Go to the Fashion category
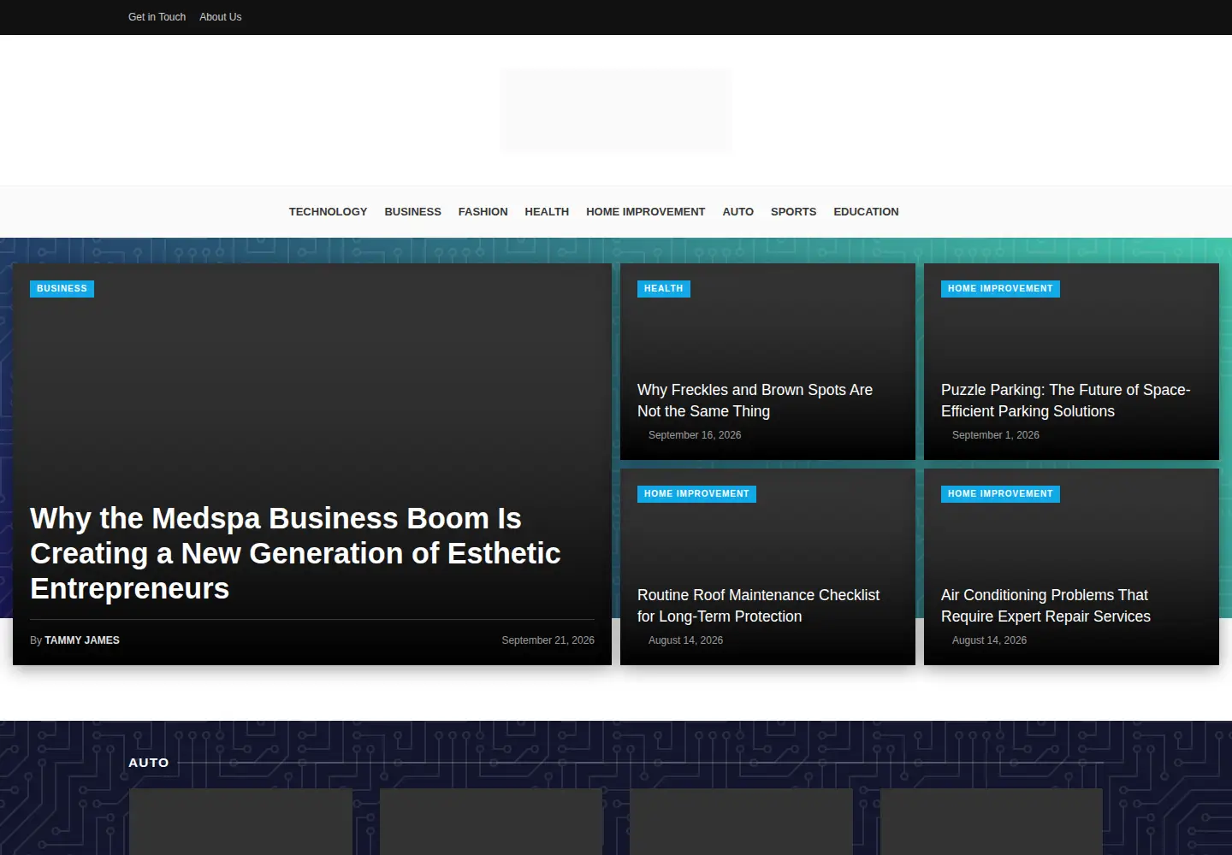This screenshot has width=1232, height=855. click(483, 212)
